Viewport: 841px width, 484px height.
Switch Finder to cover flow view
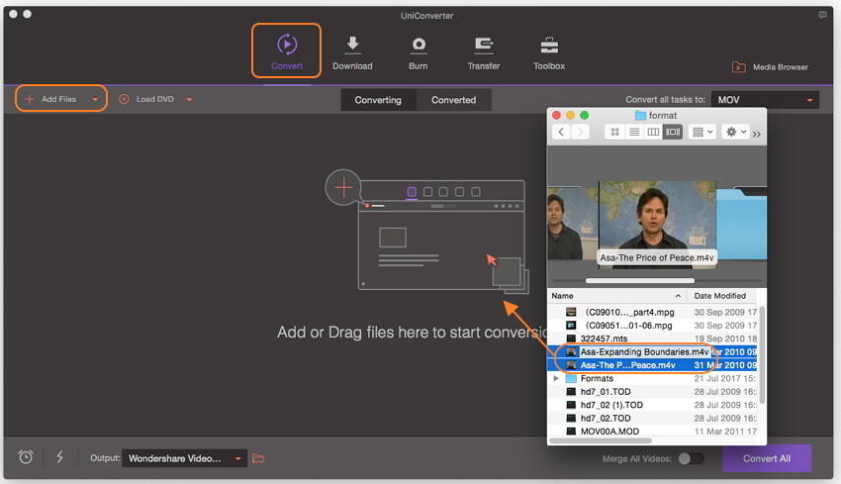[673, 132]
